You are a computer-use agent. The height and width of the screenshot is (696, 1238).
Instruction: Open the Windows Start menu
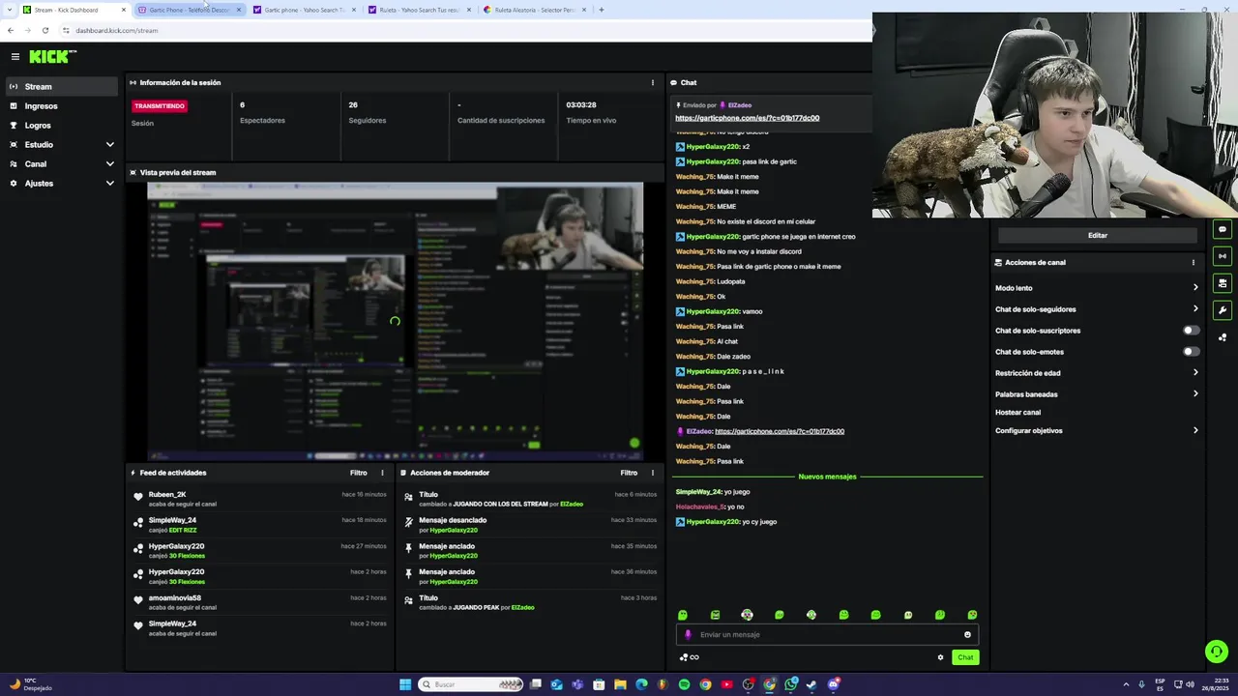tap(405, 684)
